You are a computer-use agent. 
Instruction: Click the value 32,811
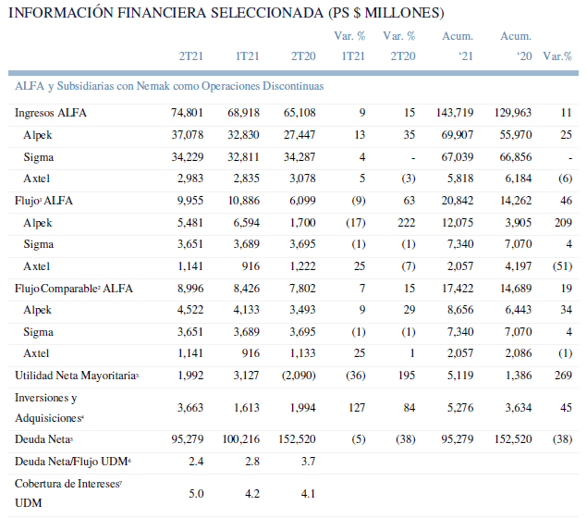tap(243, 157)
